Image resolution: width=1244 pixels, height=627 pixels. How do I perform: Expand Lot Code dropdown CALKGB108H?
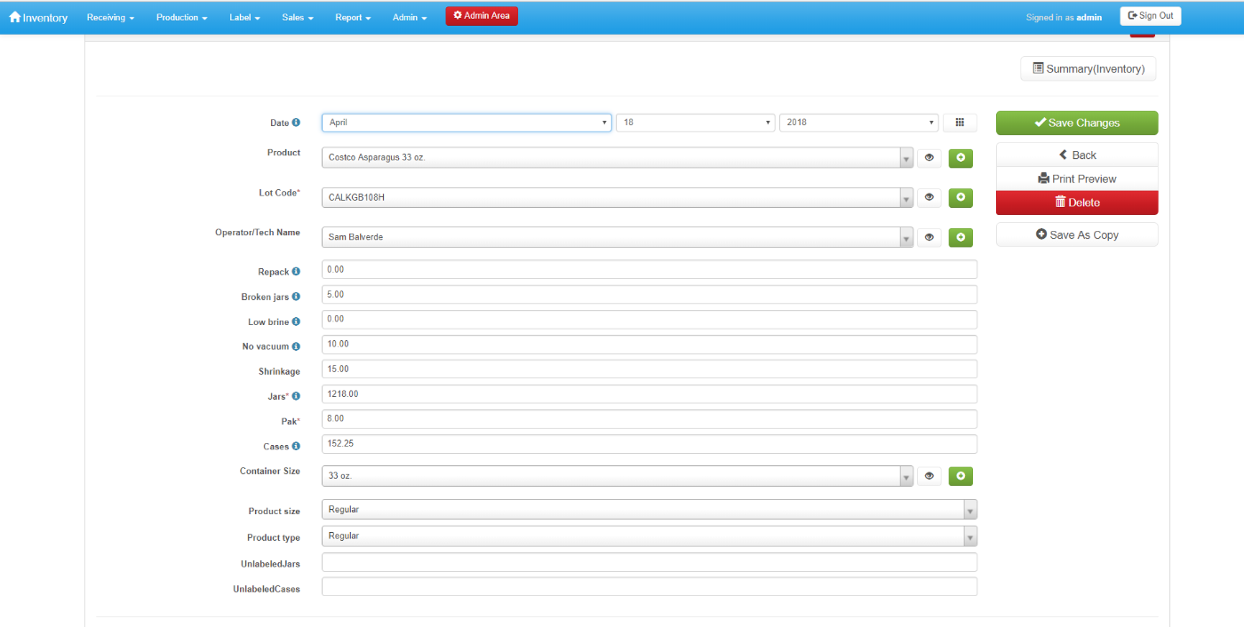click(x=618, y=197)
